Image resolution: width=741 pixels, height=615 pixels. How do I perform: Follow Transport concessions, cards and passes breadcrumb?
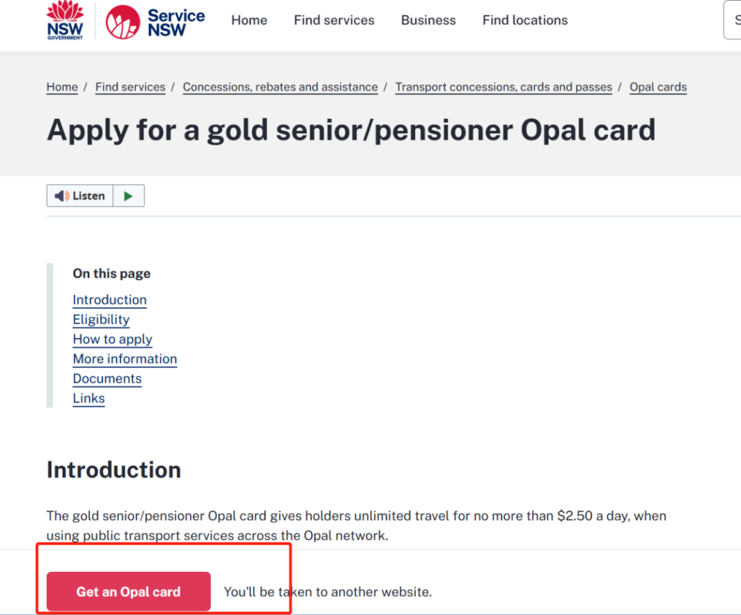coord(504,87)
